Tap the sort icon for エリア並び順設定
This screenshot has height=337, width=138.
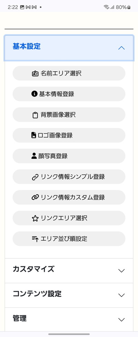(x=35, y=239)
